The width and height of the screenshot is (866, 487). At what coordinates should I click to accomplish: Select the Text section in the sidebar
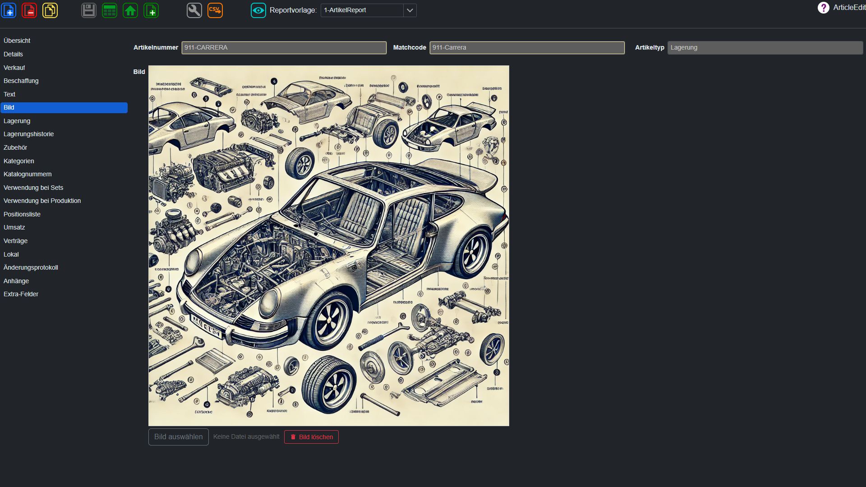click(64, 94)
